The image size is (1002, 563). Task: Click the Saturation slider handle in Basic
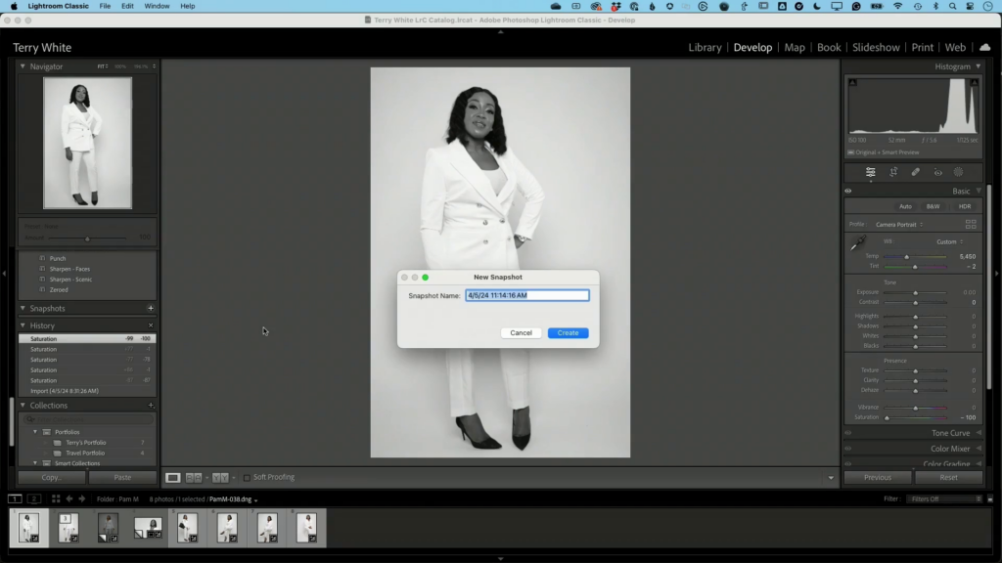887,417
